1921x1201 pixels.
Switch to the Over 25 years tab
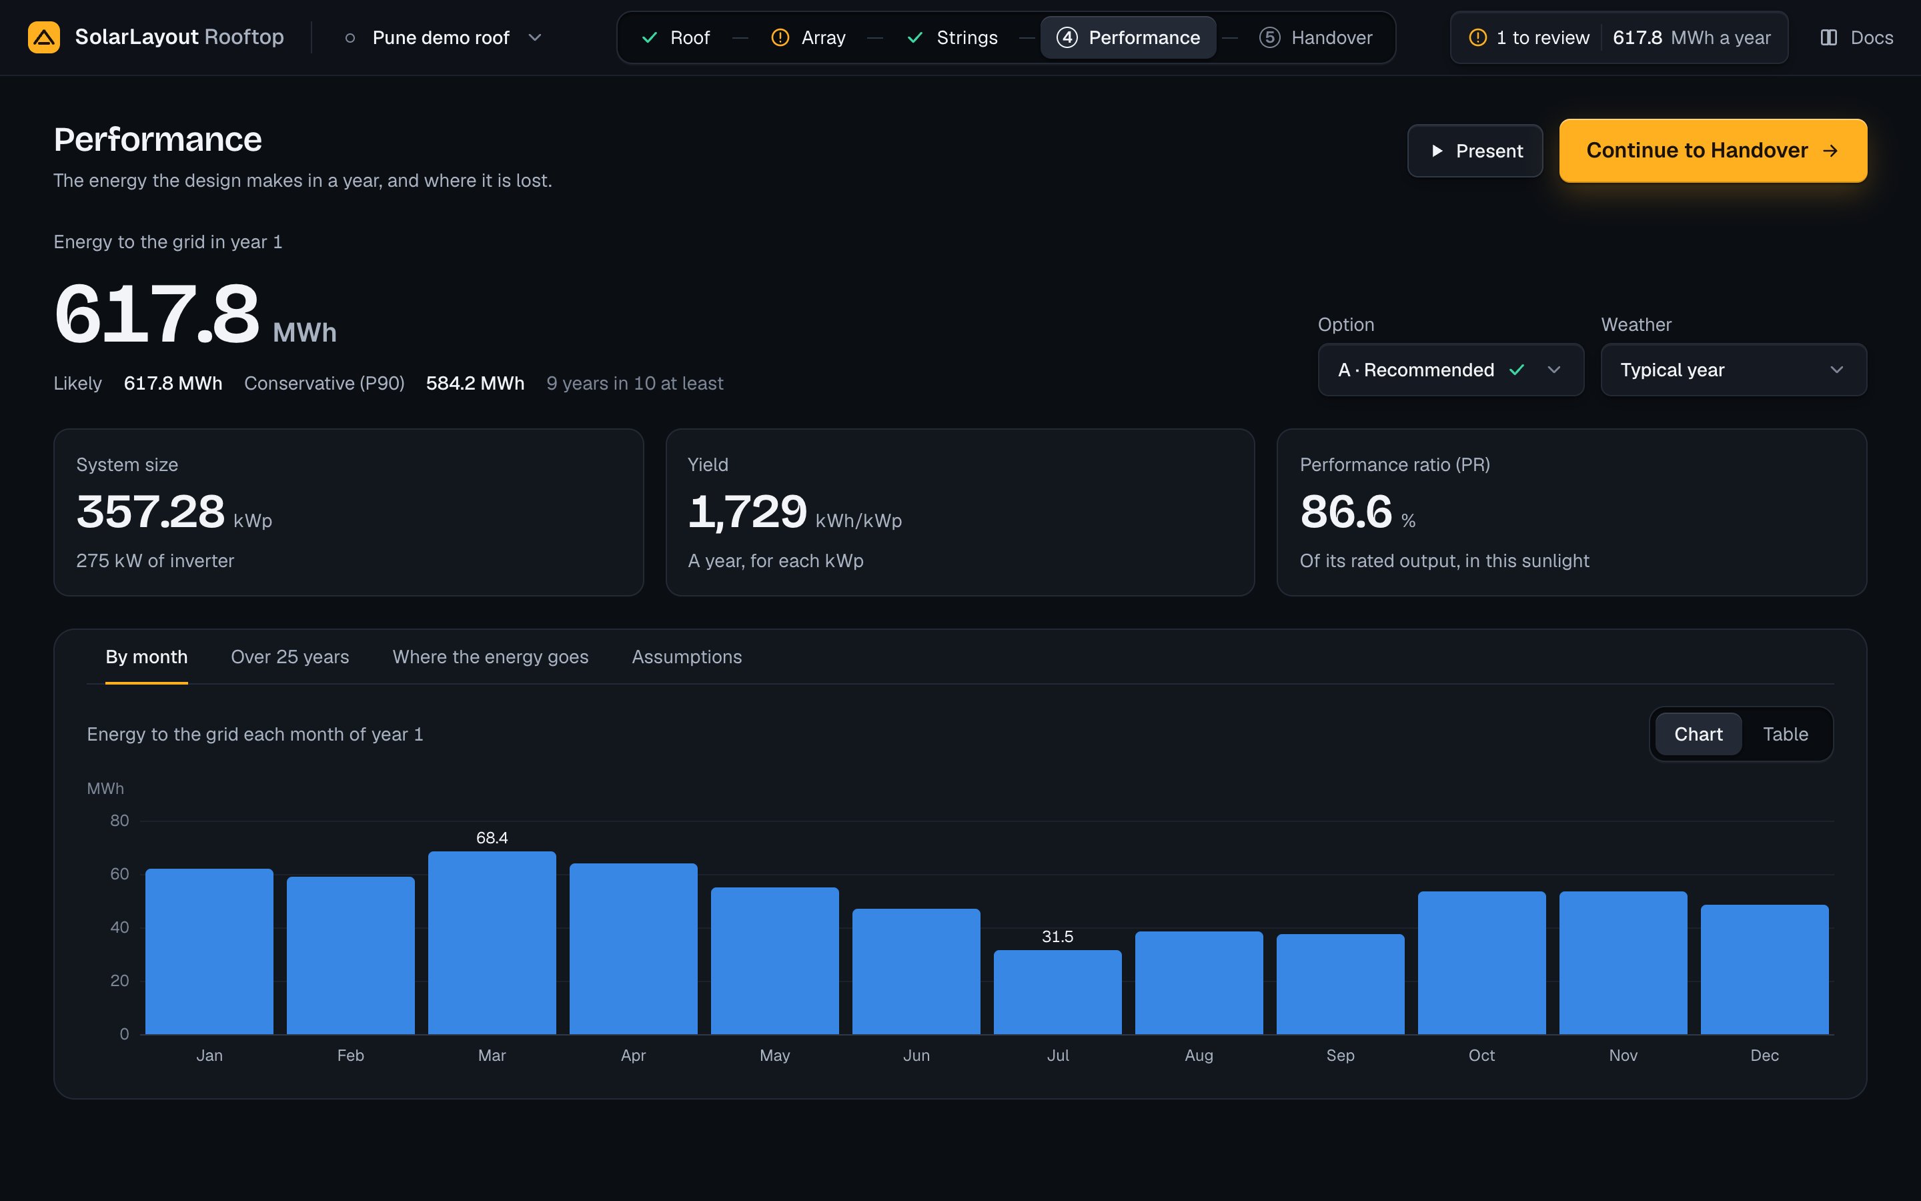(289, 658)
